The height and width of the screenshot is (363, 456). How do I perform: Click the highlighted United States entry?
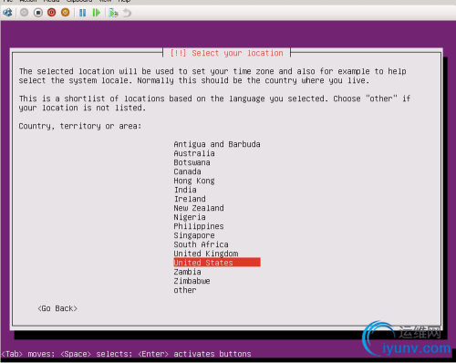pyautogui.click(x=217, y=263)
